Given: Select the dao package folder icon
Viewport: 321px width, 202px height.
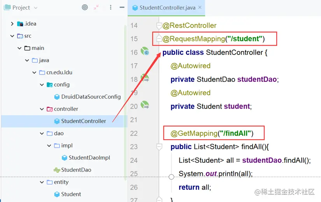Looking at the screenshot, I should 50,133.
